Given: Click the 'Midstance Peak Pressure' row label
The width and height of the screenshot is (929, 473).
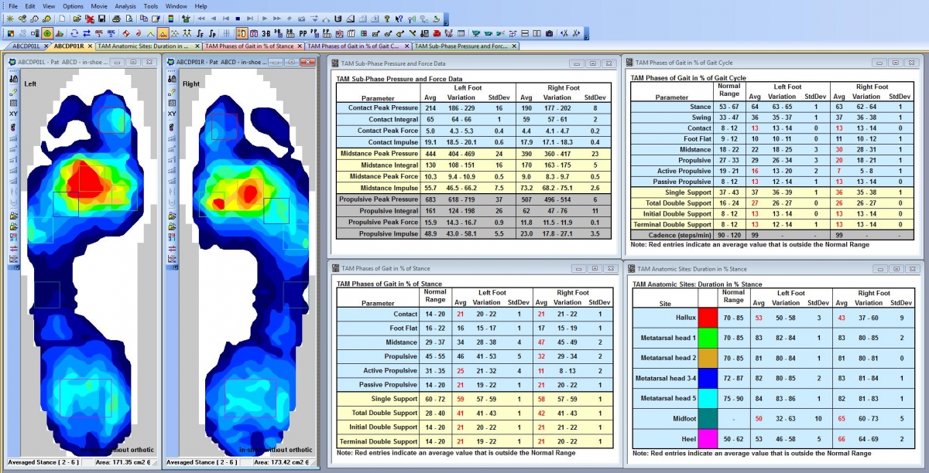Looking at the screenshot, I should 379,154.
